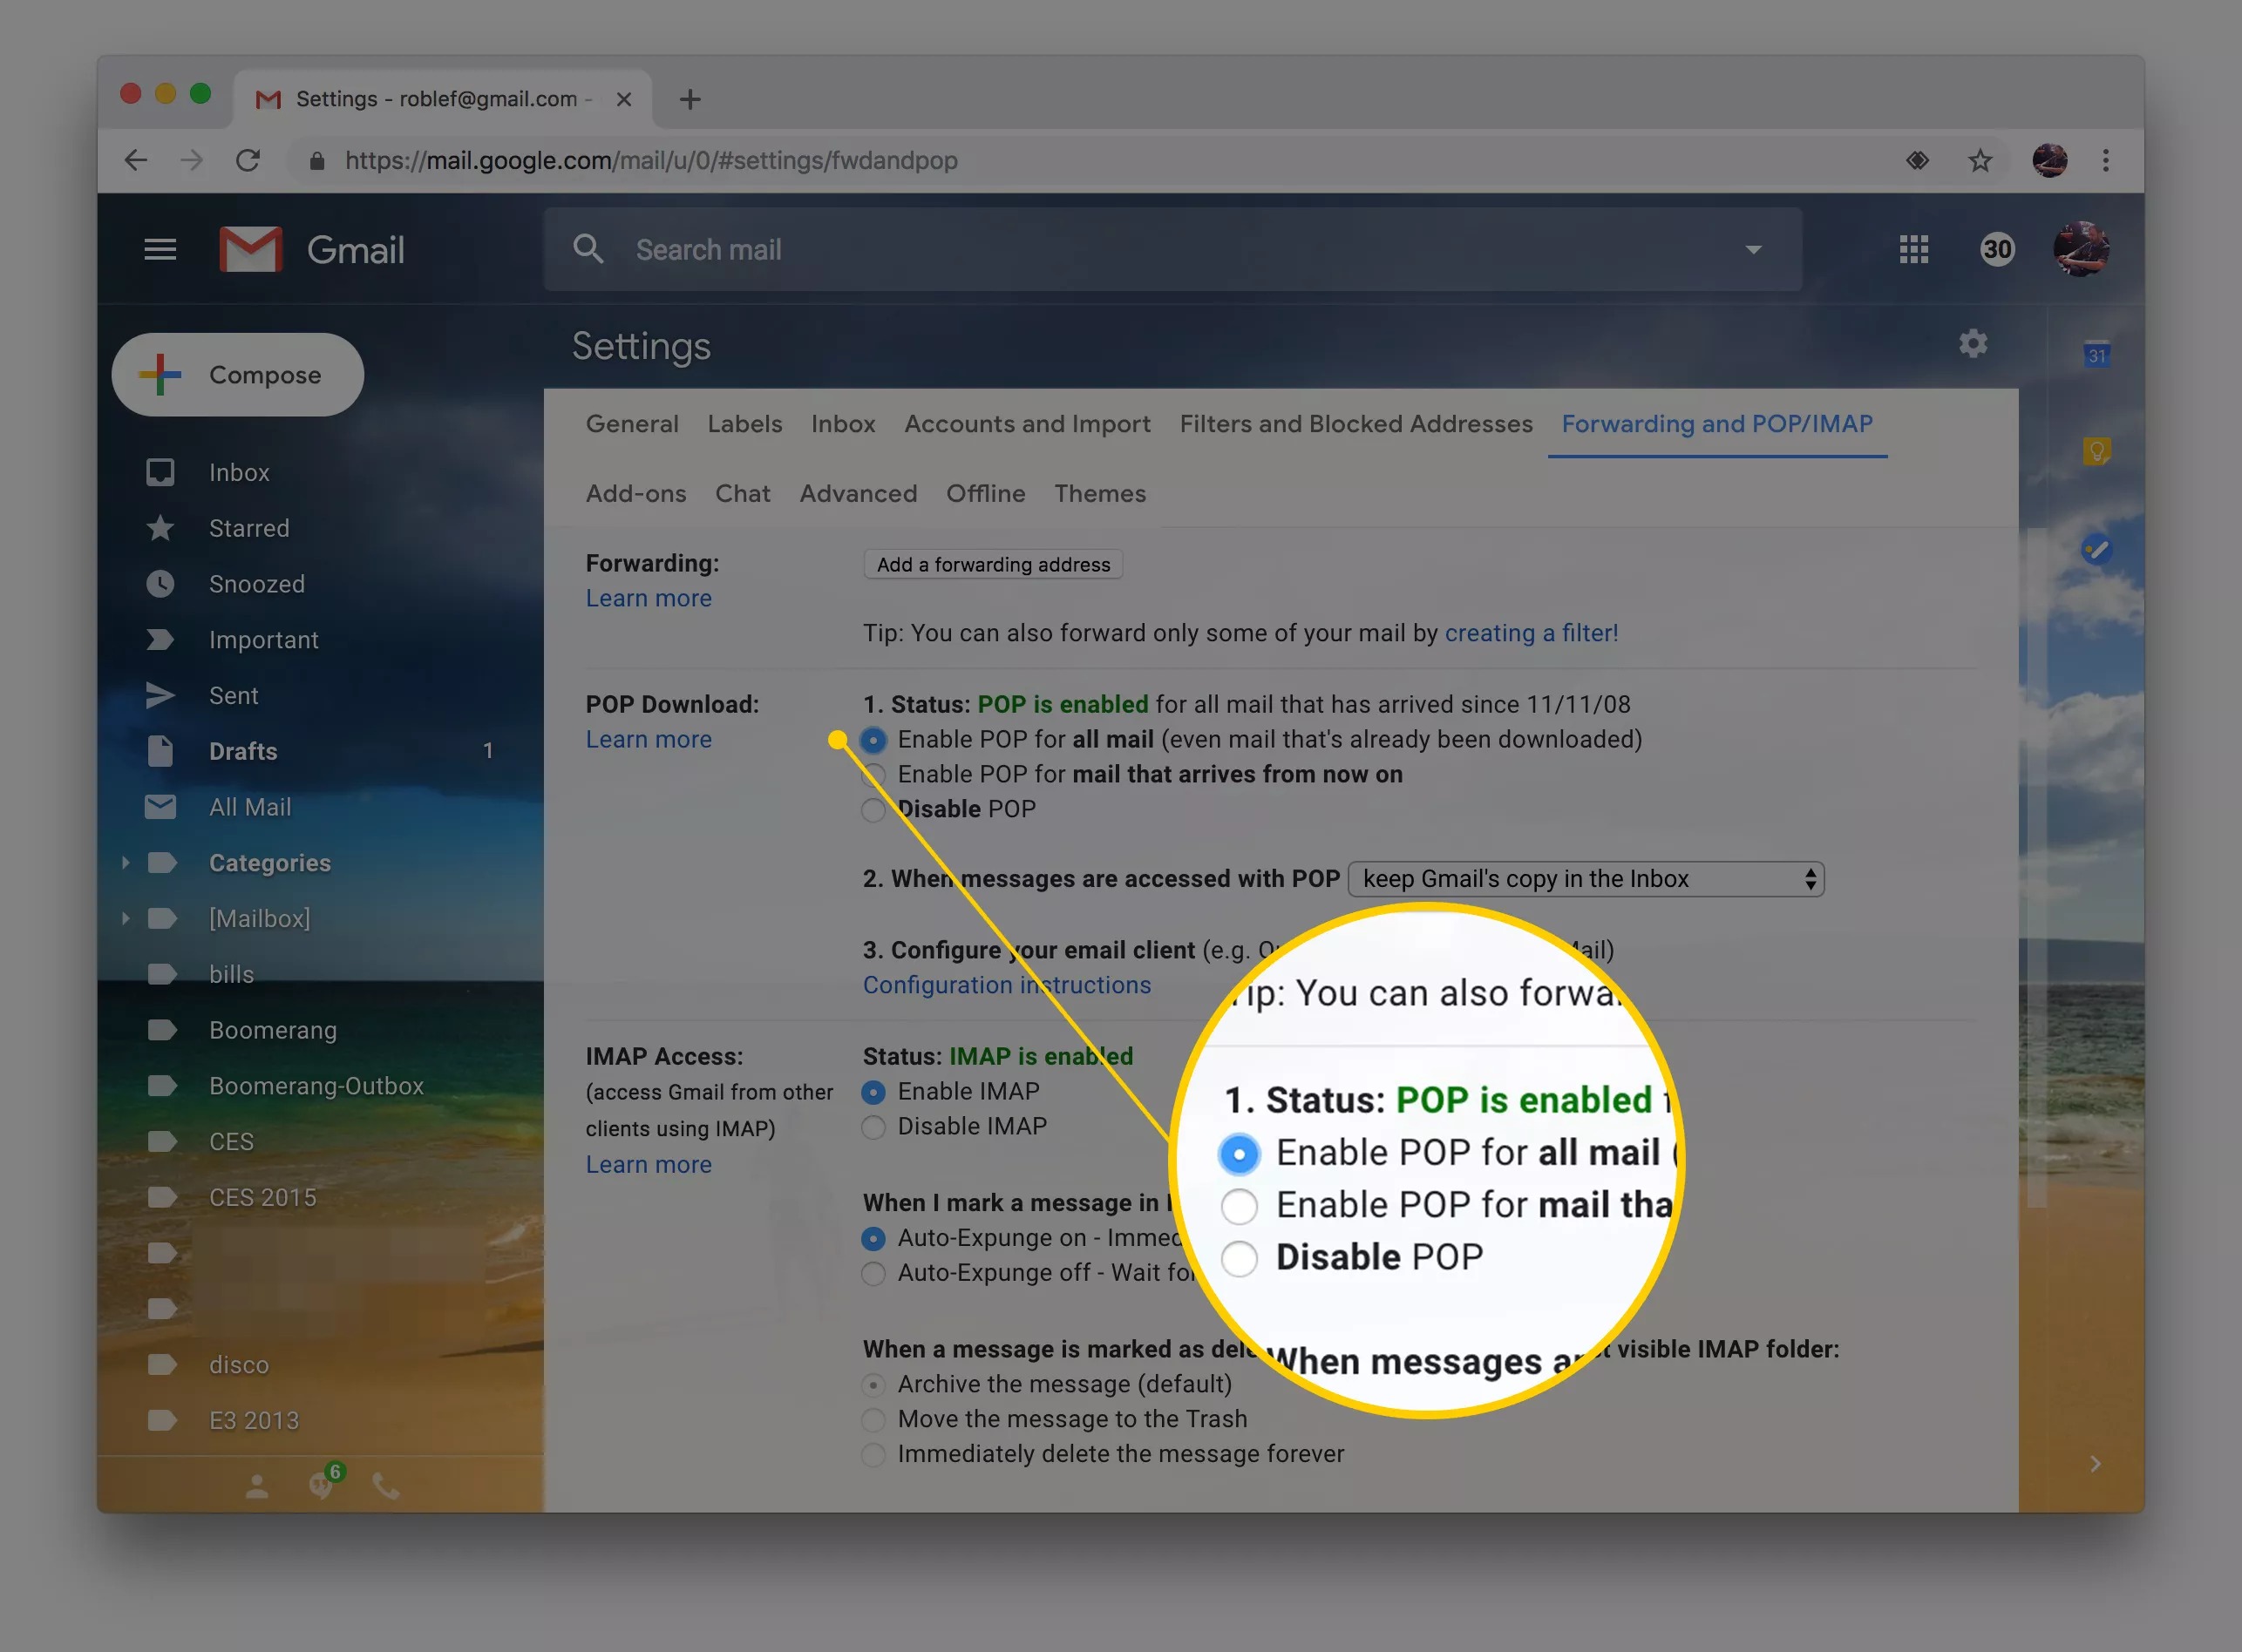
Task: Open Filters and Blocked Addresses tab
Action: pyautogui.click(x=1355, y=424)
